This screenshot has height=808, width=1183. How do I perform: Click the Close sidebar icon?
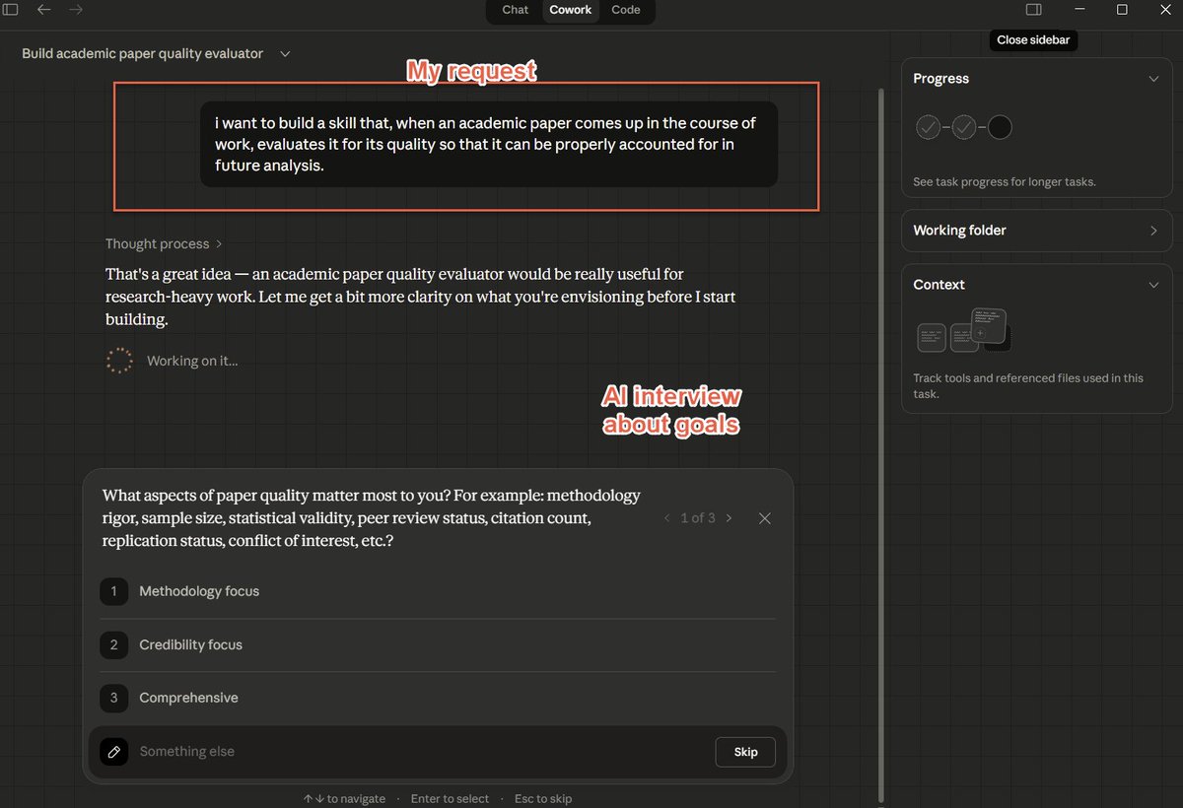(1033, 10)
